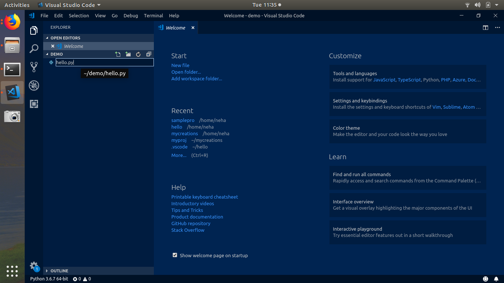The height and width of the screenshot is (283, 504).
Task: Split the editor with the layout icon
Action: 486,28
